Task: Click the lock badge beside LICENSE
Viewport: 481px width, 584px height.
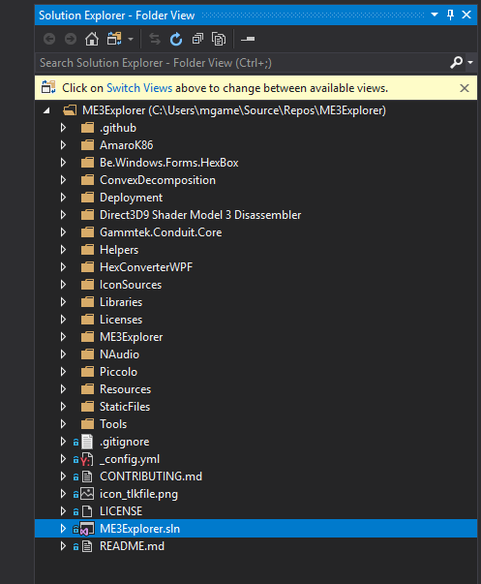Action: pyautogui.click(x=75, y=511)
